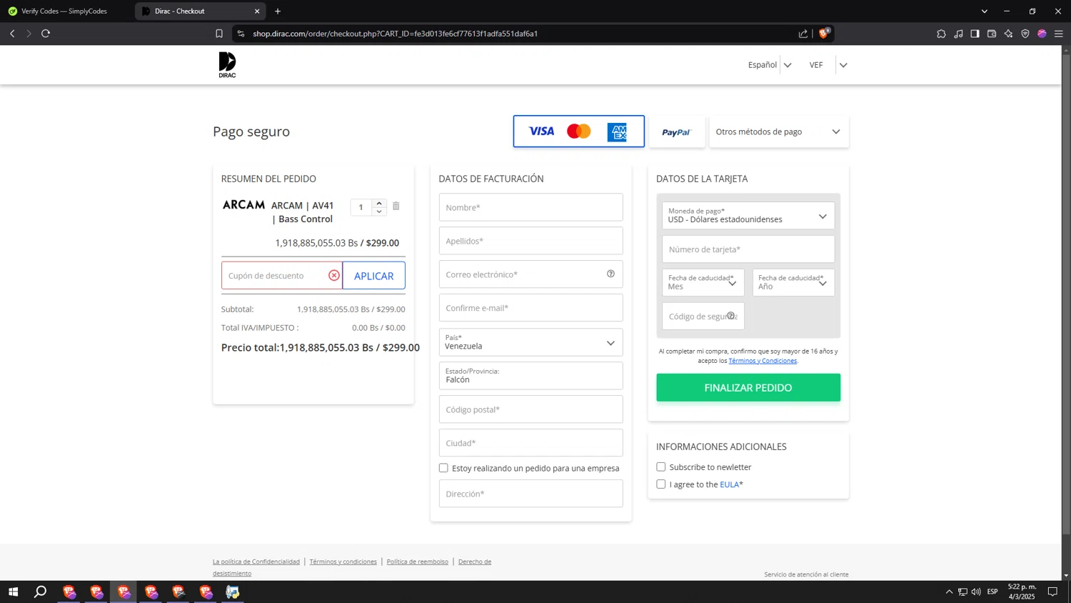The width and height of the screenshot is (1071, 603).
Task: Open notification center icon
Action: 1052,592
